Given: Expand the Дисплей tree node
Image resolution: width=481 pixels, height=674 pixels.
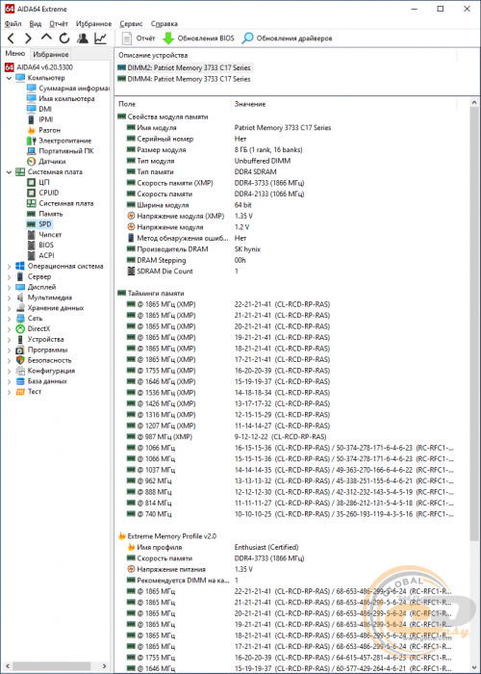Looking at the screenshot, I should coord(9,287).
